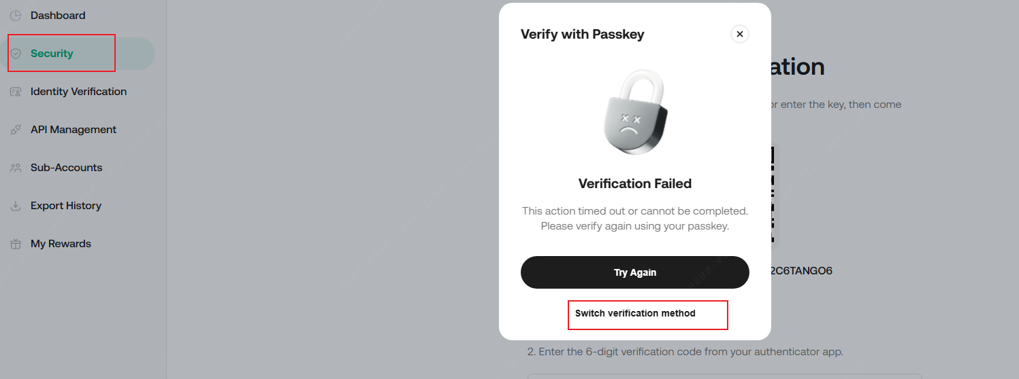The width and height of the screenshot is (1019, 379).
Task: Click the Dashboard pie chart icon
Action: [x=16, y=16]
